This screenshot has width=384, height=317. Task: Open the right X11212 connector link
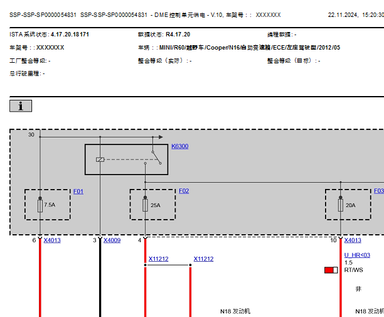203,259
